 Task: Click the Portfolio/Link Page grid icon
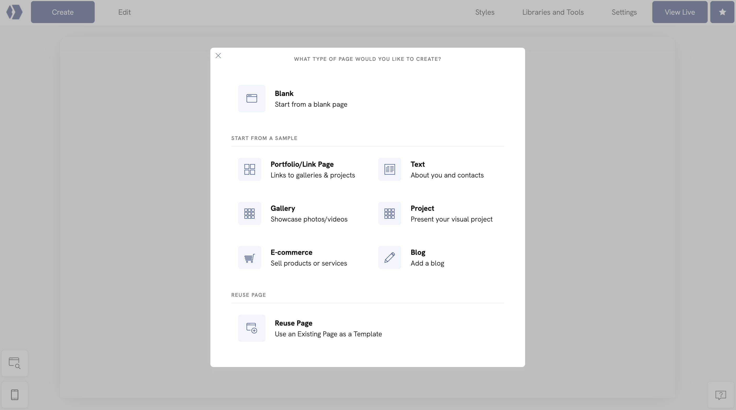click(x=249, y=169)
